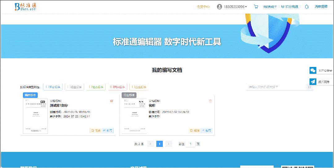Image resolution: width=334 pixels, height=168 pixels.
Task: Click the 共 2 条 total count
Action: click(139, 144)
